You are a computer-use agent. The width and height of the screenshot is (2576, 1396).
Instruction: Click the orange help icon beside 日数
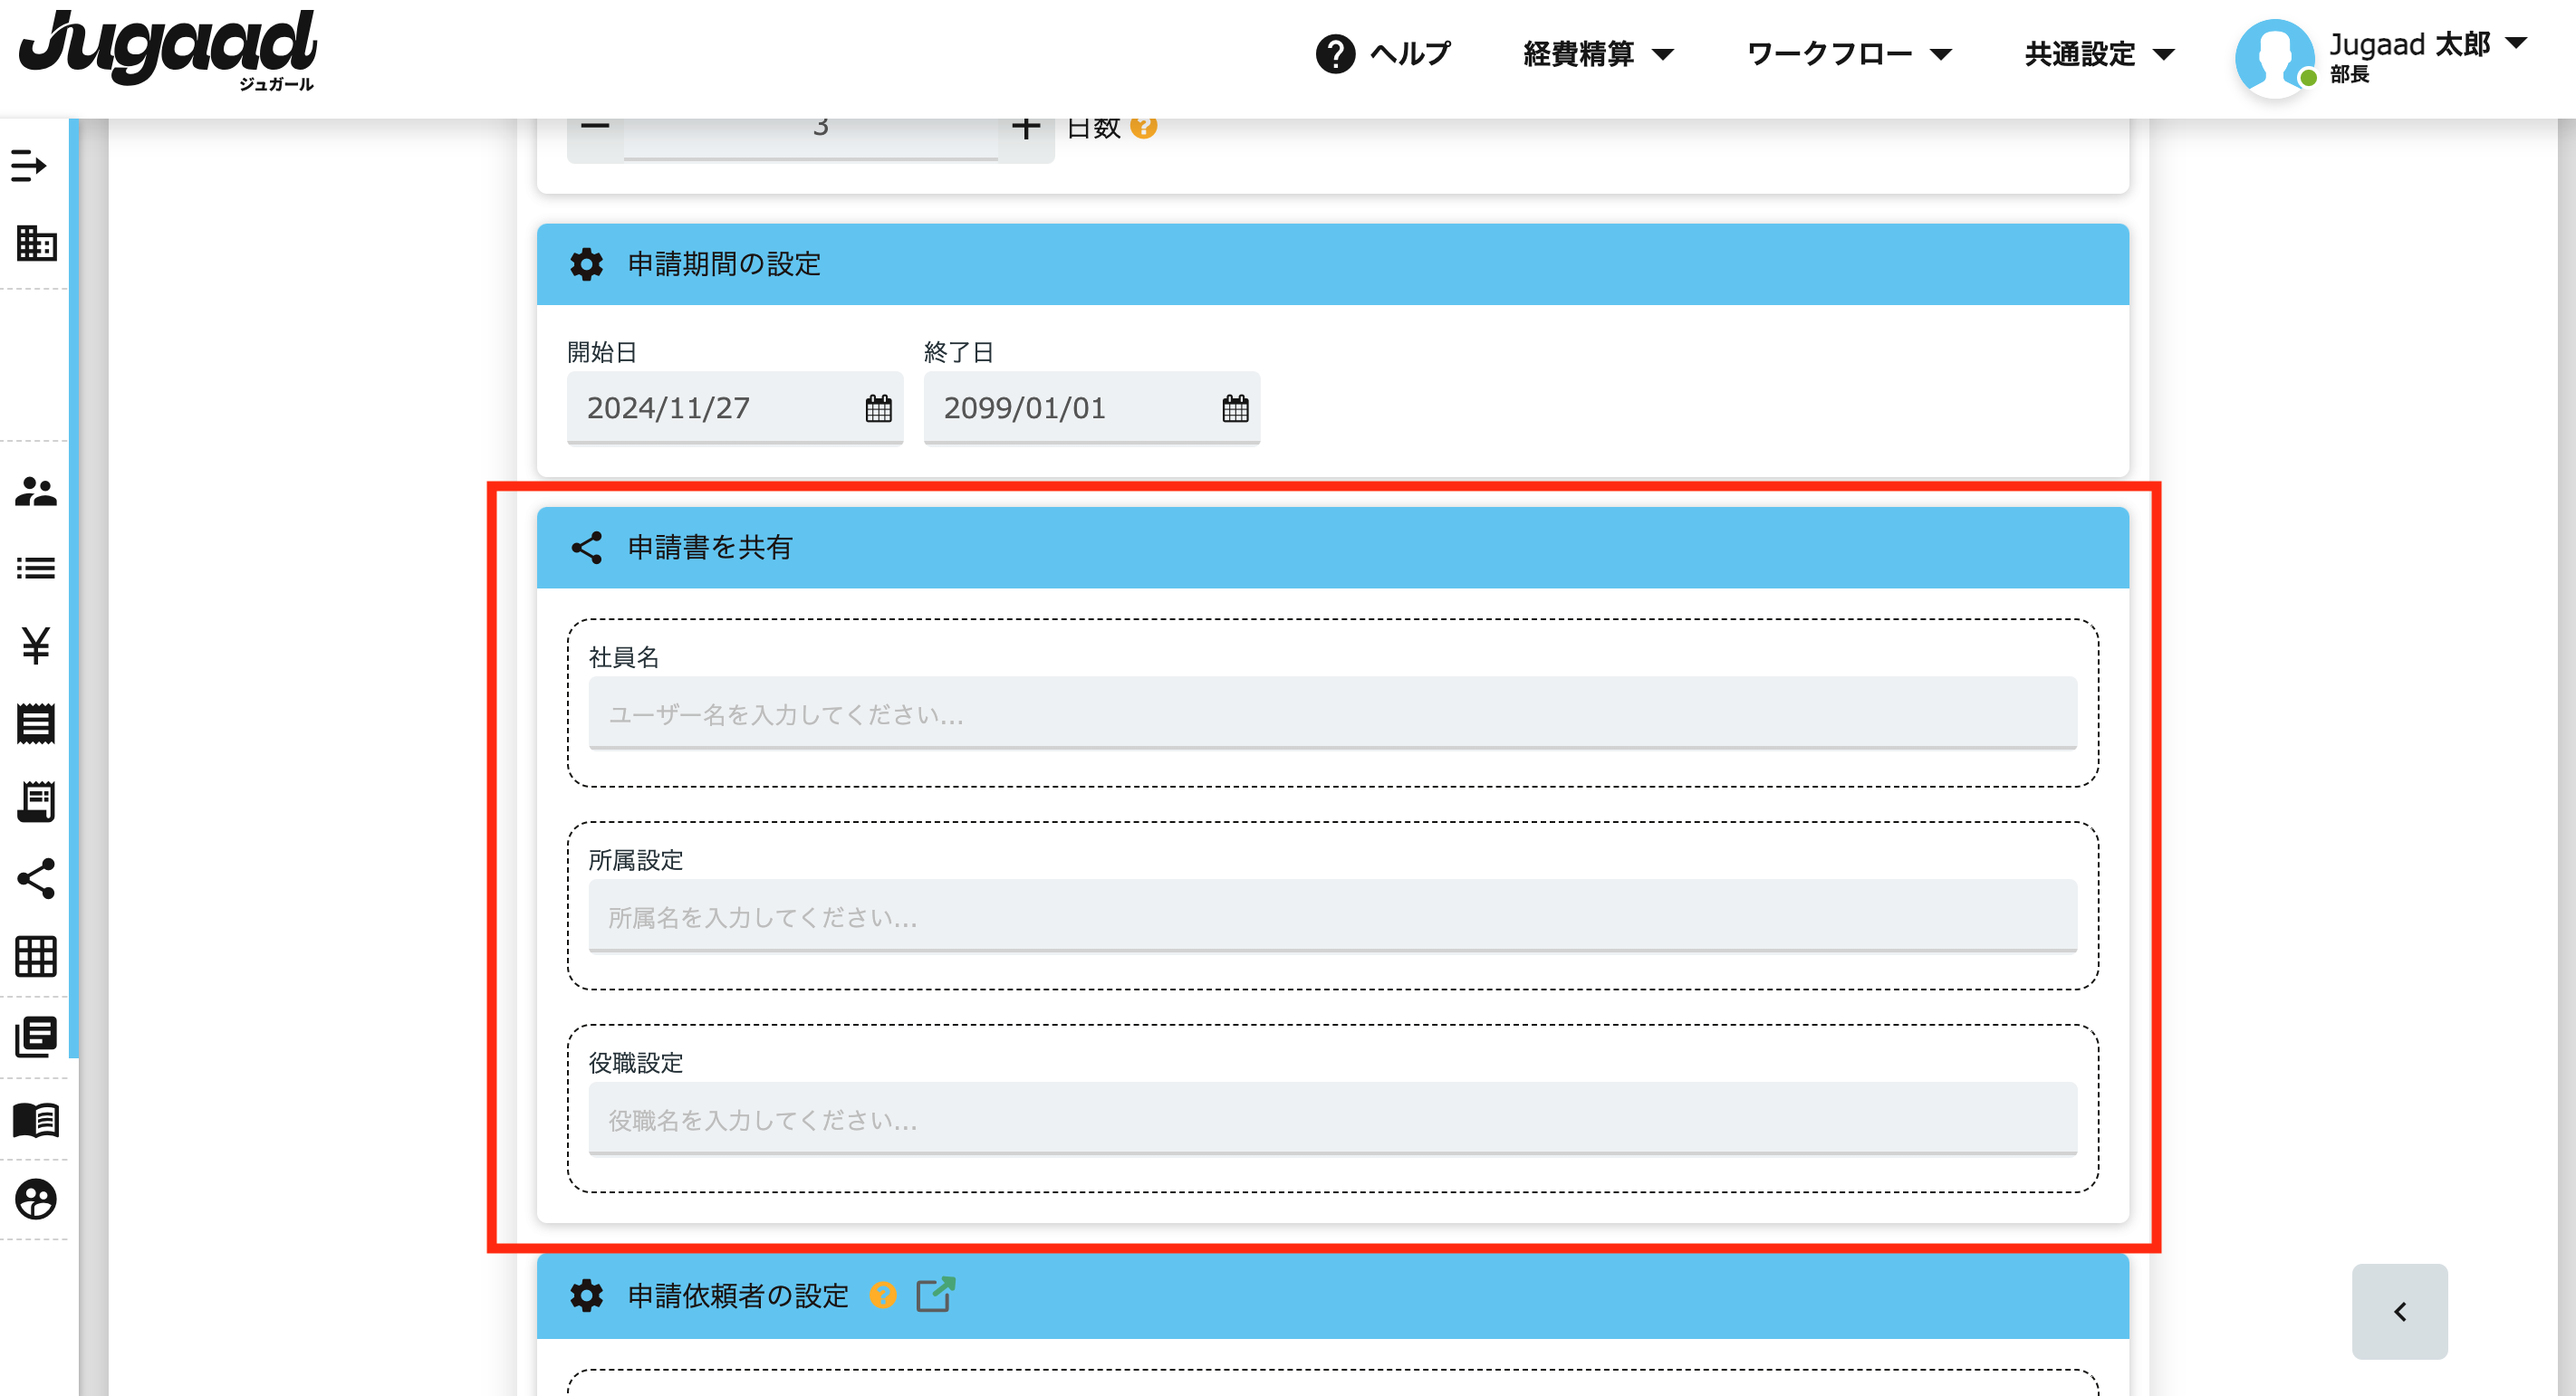click(1143, 127)
